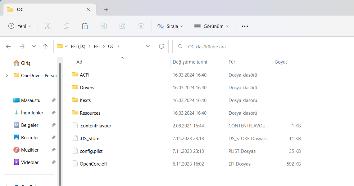Go up one folder level
This screenshot has height=186, width=354.
tap(45, 46)
